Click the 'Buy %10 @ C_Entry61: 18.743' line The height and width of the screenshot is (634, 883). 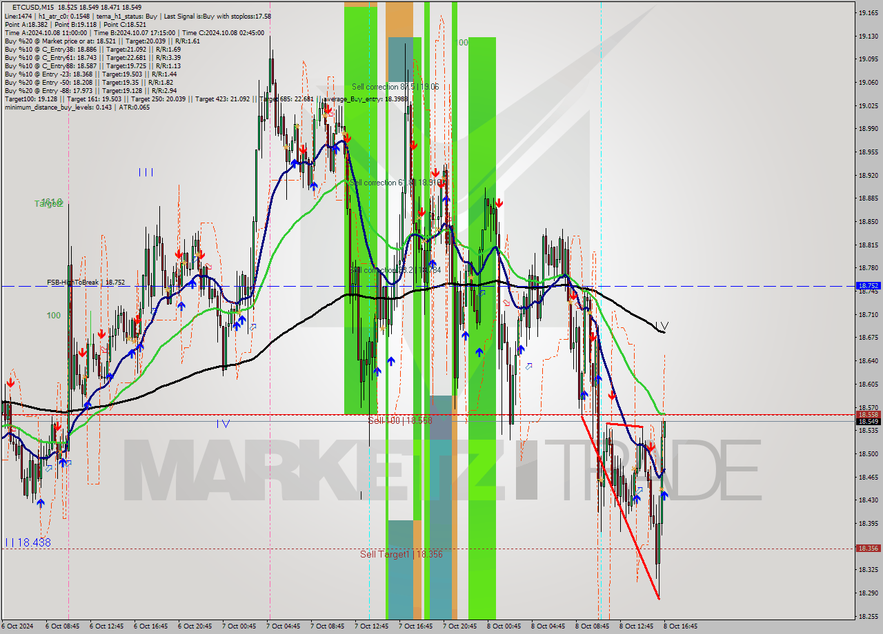92,57
